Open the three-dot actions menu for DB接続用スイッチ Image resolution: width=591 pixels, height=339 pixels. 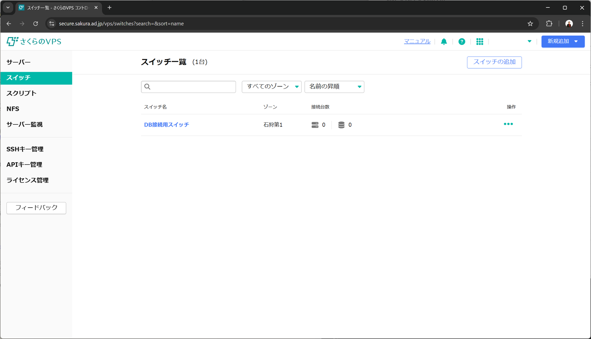508,124
